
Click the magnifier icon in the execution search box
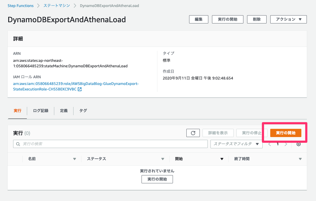tap(18, 144)
